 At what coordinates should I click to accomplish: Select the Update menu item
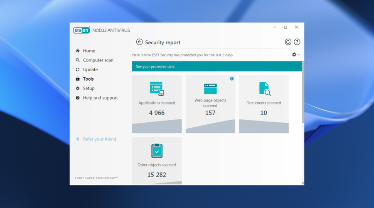(x=91, y=69)
